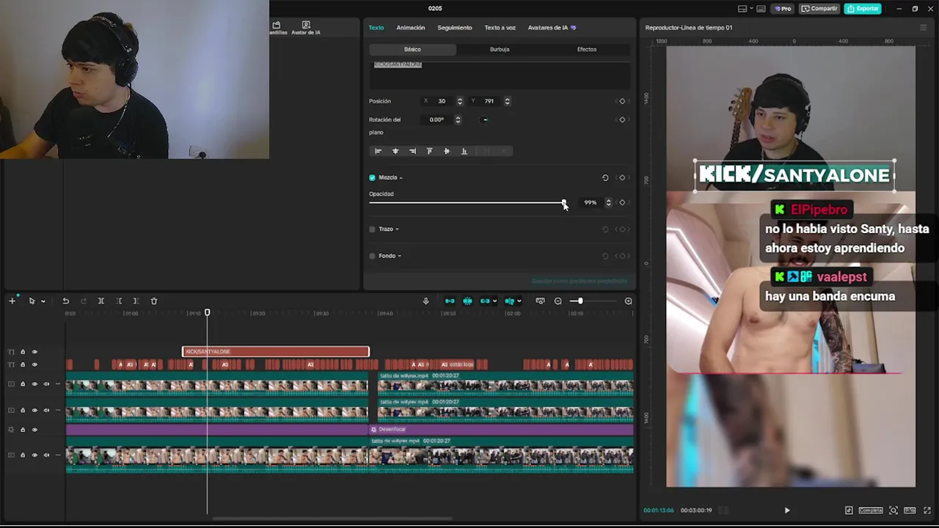The image size is (939, 528).
Task: Click the add track plus icon in timeline
Action: click(x=12, y=301)
